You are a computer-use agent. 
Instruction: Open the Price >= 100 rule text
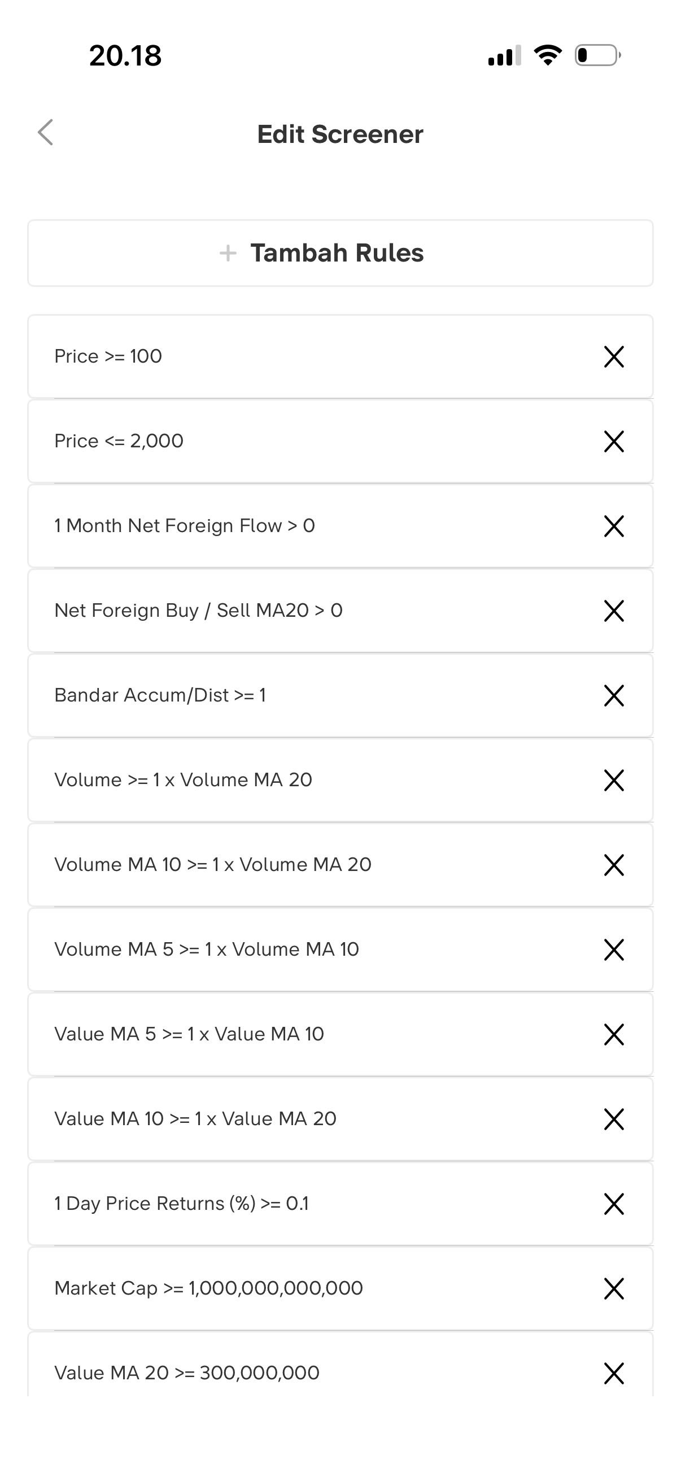(108, 356)
